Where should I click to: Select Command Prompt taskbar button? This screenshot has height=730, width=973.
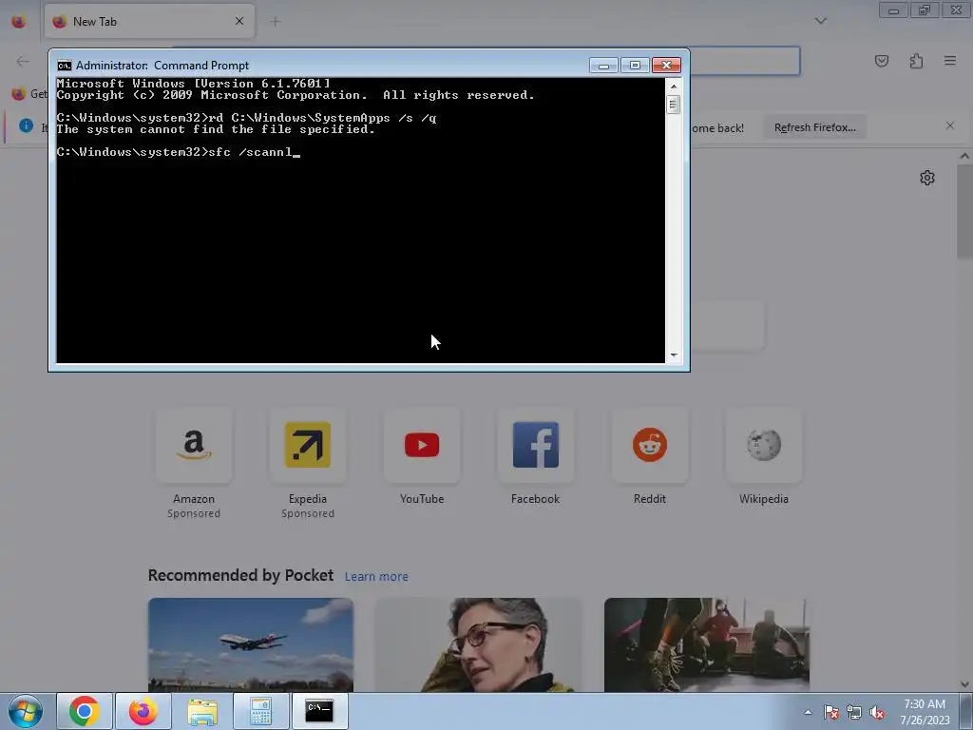coord(319,711)
